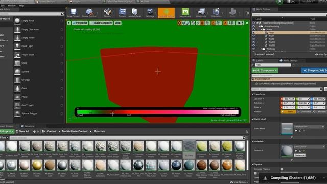Open View Options in World Outliner
Screen dimensions: 327x184
click(321, 55)
